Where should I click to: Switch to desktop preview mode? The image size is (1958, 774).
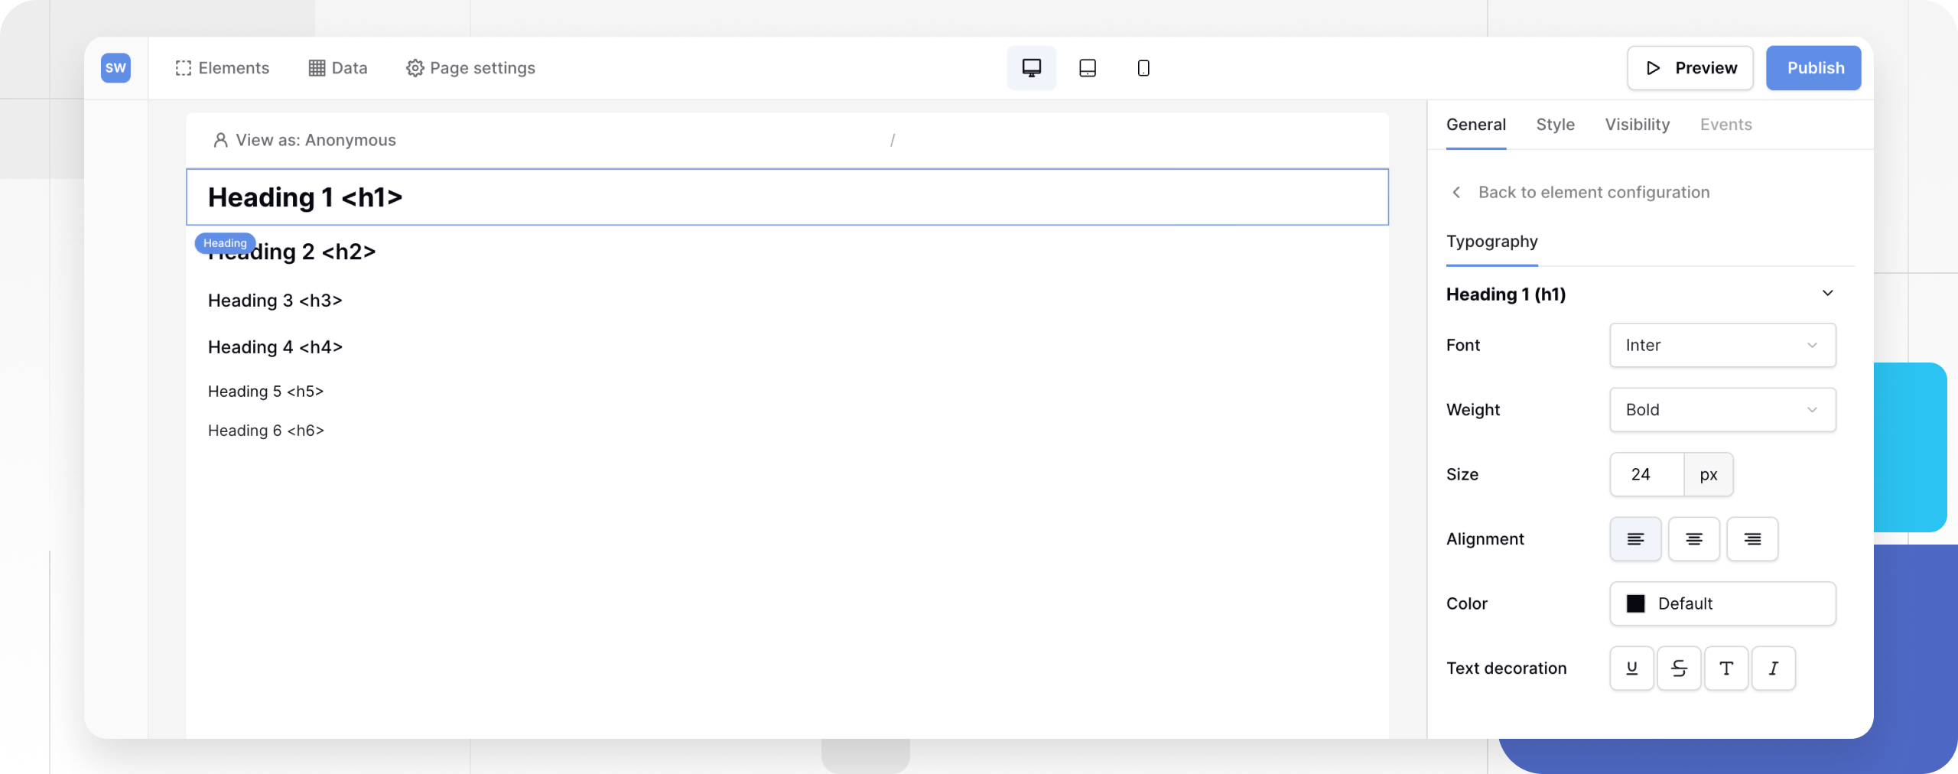click(1031, 68)
